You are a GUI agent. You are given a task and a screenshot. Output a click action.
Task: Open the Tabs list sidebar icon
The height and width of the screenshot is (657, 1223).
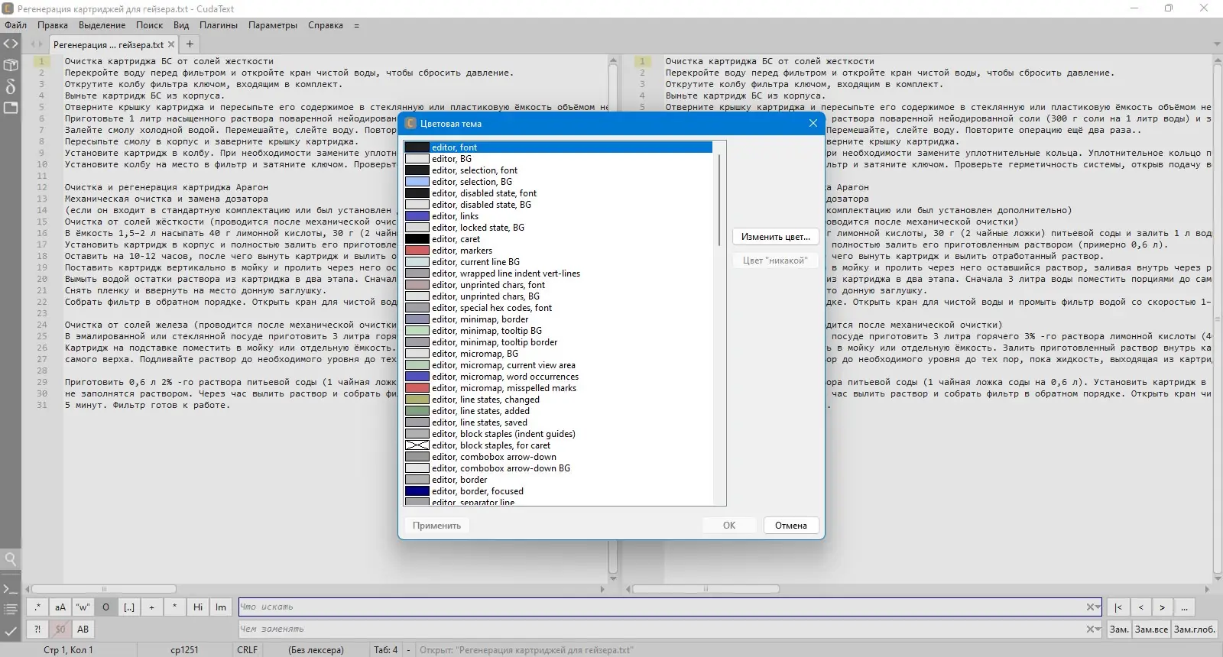pos(11,108)
